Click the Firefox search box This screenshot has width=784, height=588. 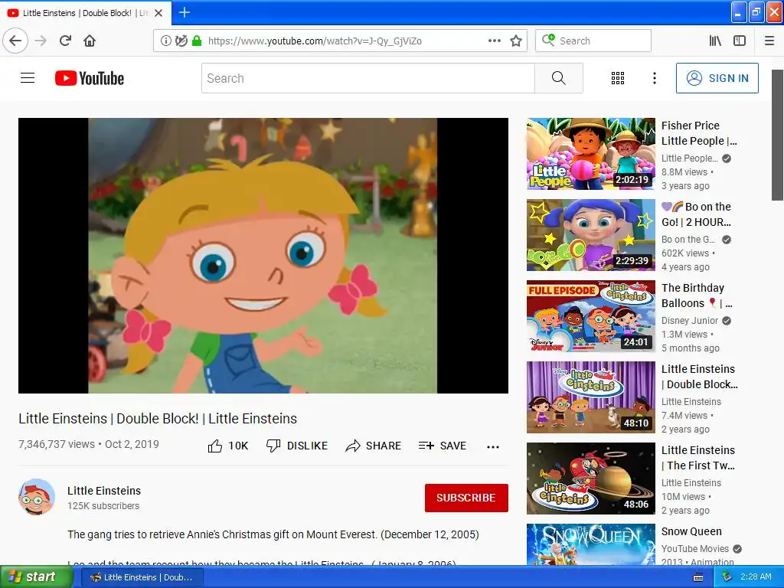pos(593,41)
